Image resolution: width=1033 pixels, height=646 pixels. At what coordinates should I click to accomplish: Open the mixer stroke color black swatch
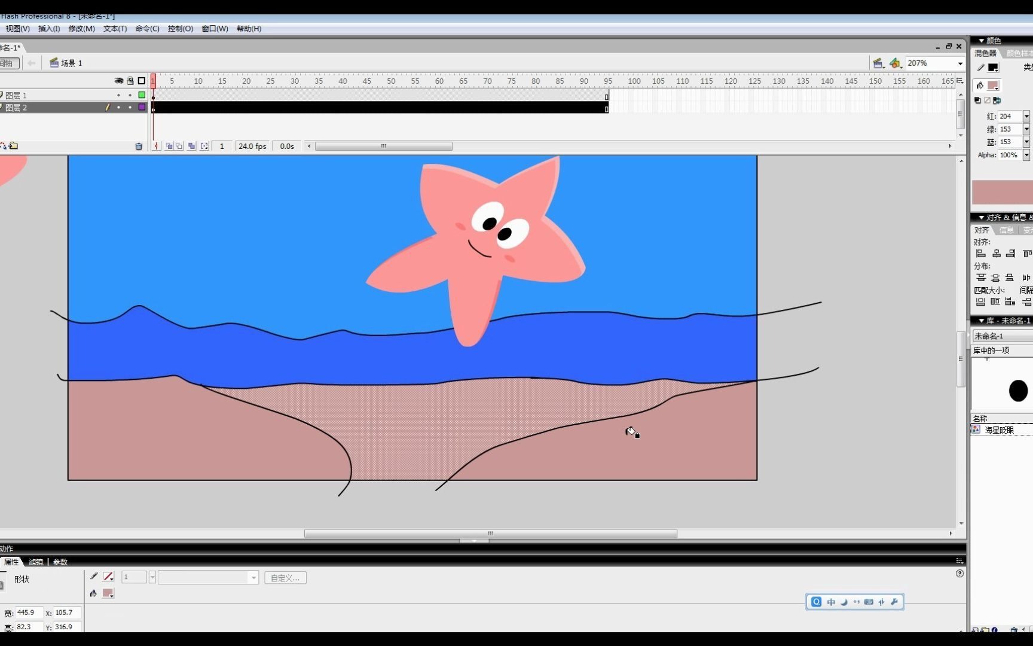[x=993, y=68]
